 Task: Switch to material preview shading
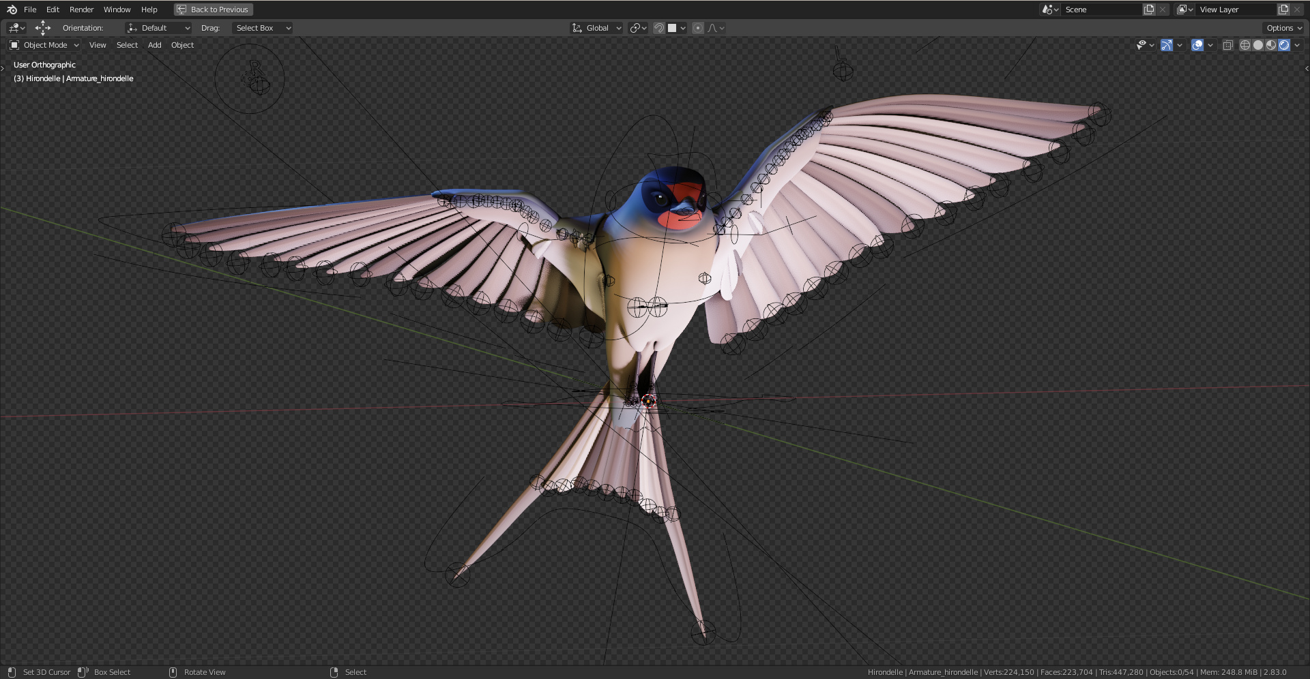(1271, 45)
